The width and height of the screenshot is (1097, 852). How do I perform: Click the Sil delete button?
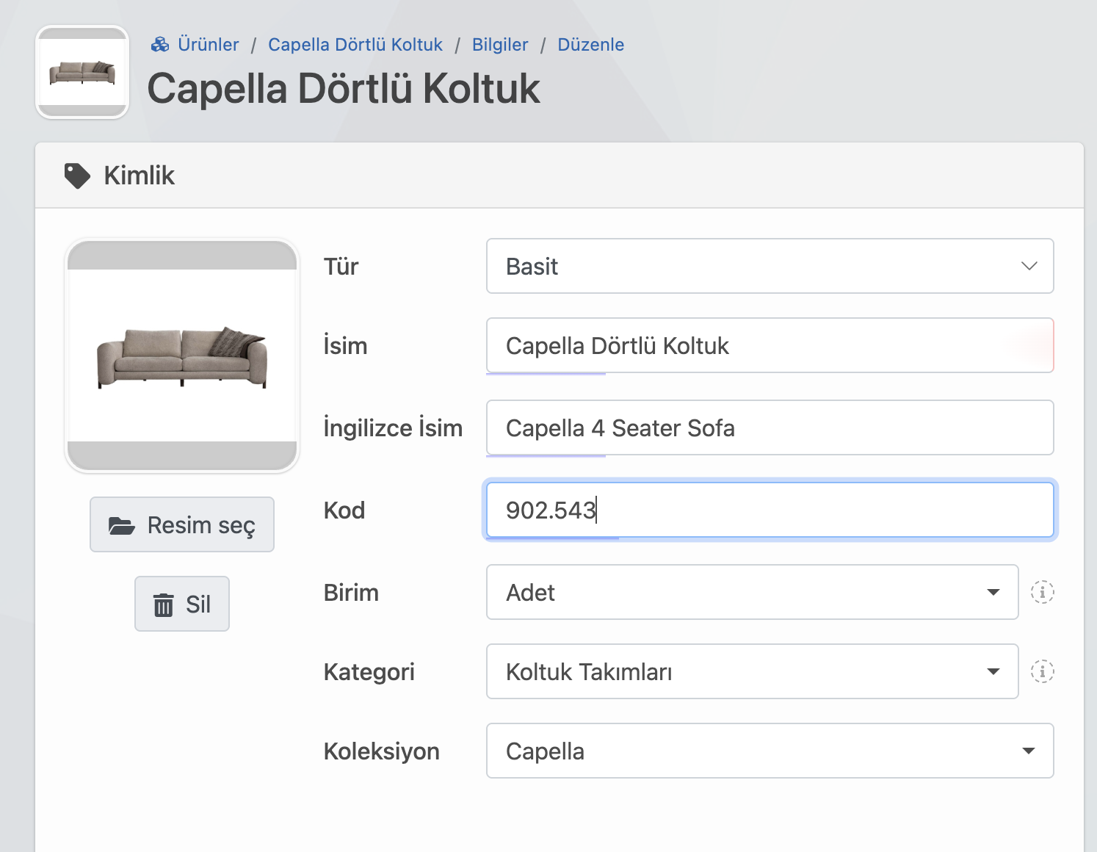[182, 604]
